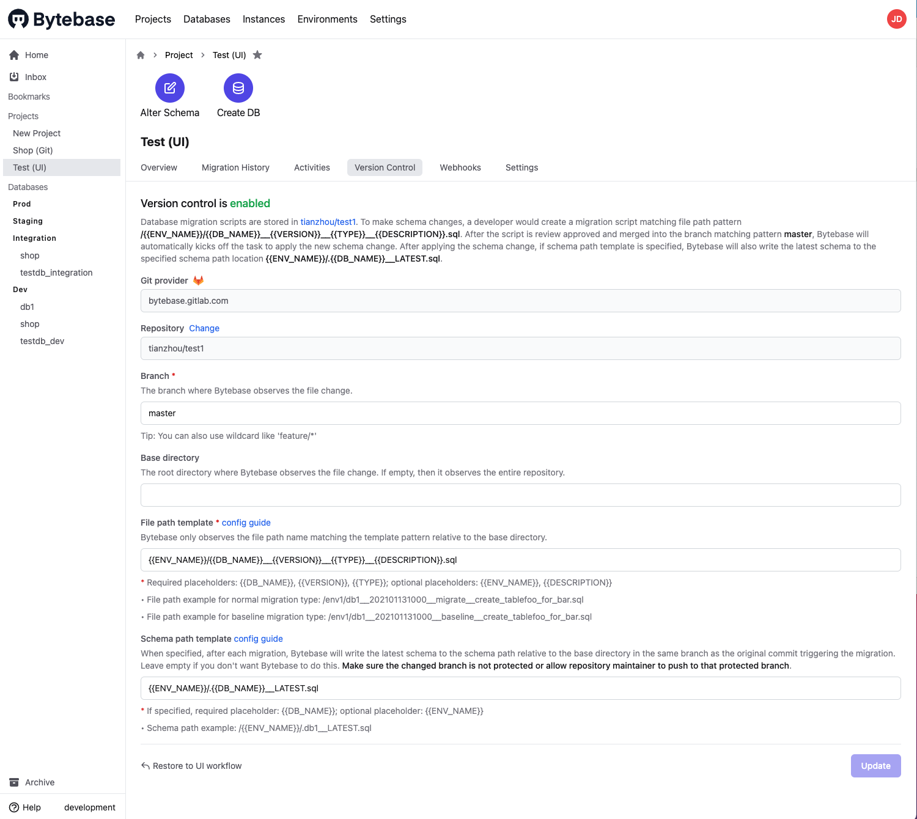
Task: Select Test (UI) project in sidebar
Action: (62, 167)
